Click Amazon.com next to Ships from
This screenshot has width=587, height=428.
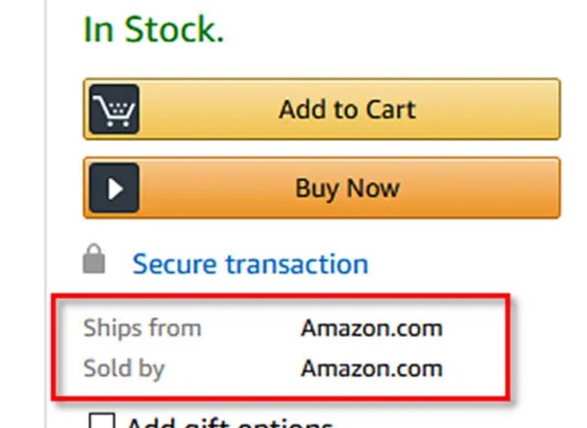pos(372,328)
